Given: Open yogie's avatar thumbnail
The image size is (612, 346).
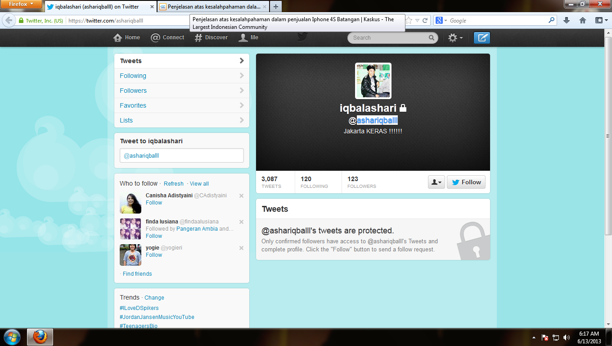Looking at the screenshot, I should point(130,255).
